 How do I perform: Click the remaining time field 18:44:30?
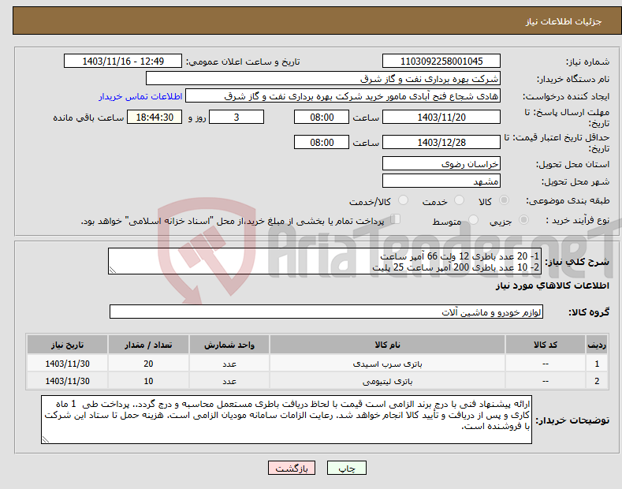(x=155, y=117)
